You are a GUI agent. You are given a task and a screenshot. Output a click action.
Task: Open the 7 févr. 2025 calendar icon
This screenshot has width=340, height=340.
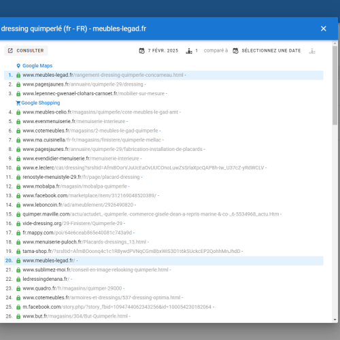(142, 51)
